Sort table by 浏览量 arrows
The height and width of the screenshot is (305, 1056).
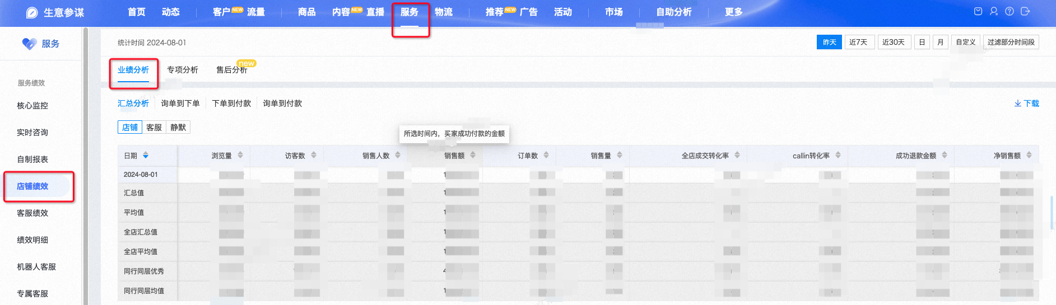240,155
